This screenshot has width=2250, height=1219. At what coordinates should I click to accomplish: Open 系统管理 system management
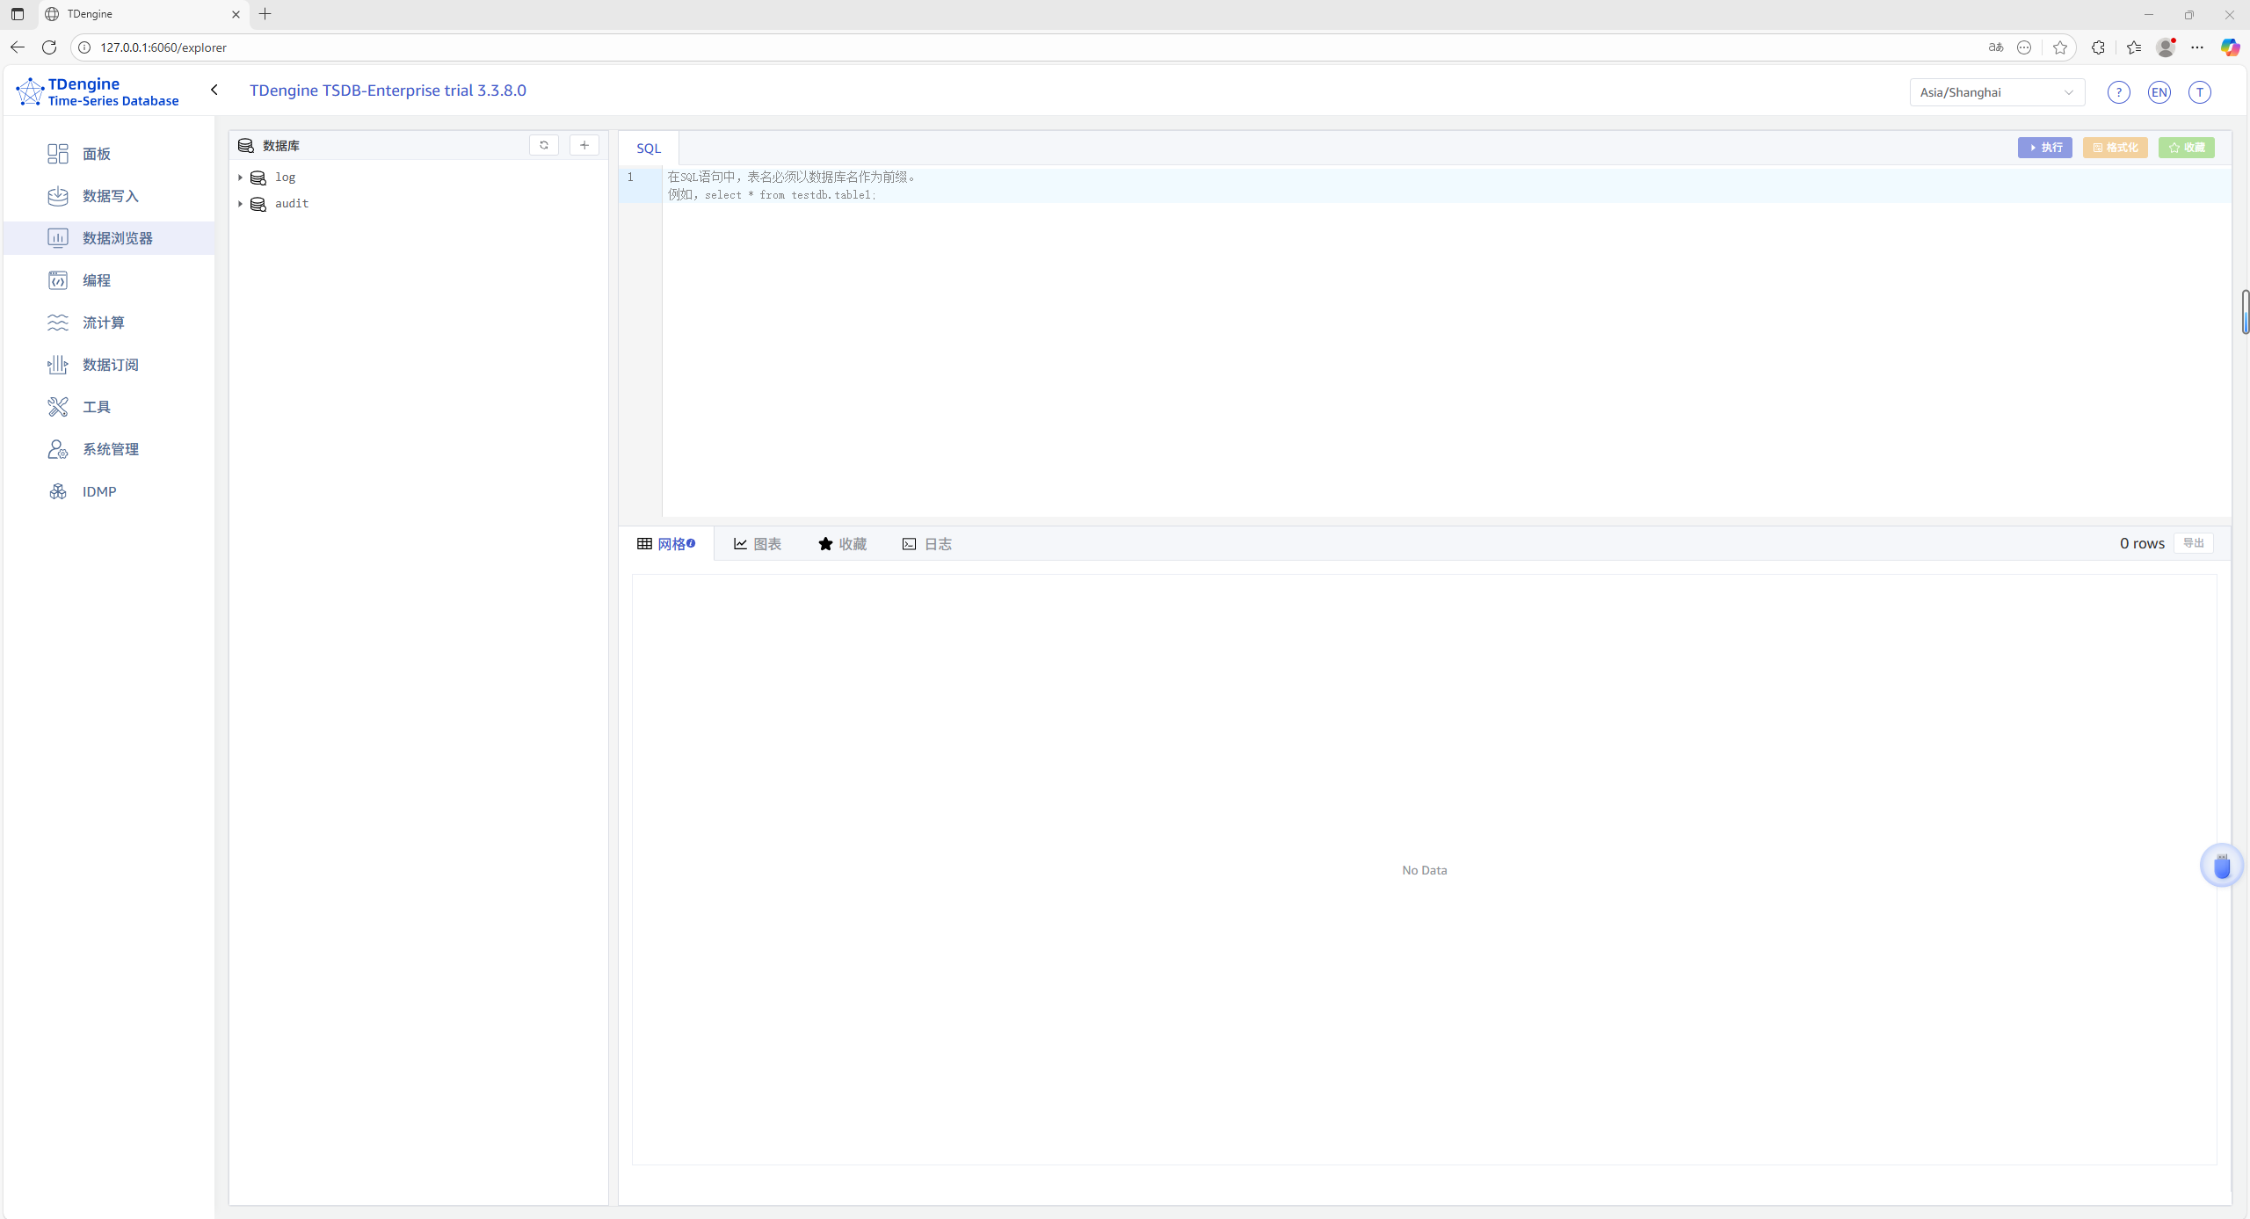(110, 449)
